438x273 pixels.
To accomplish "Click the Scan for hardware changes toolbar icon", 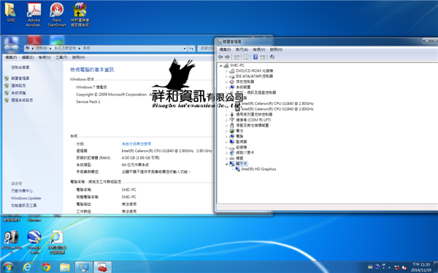I will (272, 57).
